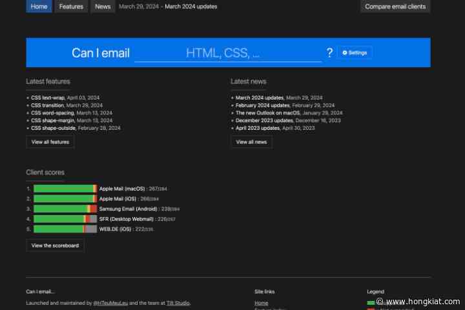
Task: Open CSS shape-outside feature
Action: [54, 128]
